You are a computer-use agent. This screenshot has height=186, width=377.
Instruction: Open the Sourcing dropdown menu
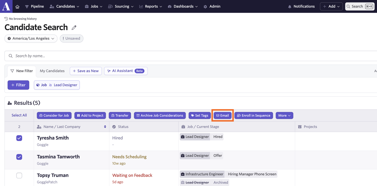(121, 6)
